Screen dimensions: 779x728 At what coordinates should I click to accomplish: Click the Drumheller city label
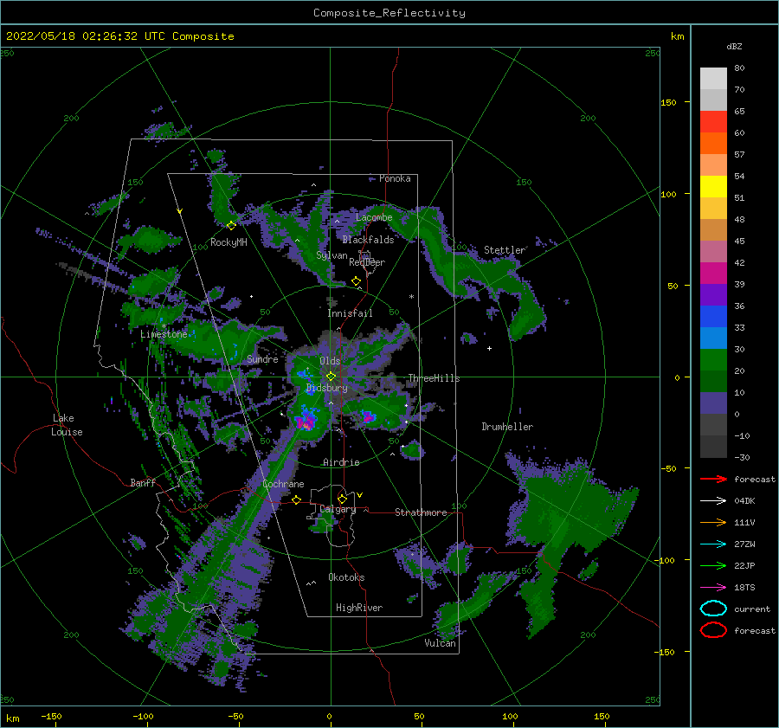(507, 427)
